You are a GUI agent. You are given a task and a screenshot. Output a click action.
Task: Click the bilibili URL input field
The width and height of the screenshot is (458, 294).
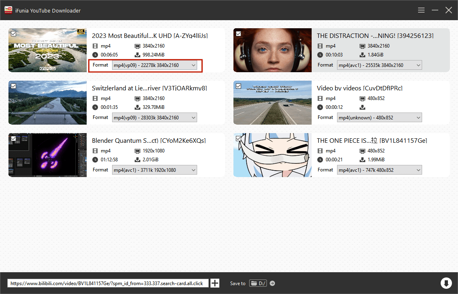[x=108, y=283]
